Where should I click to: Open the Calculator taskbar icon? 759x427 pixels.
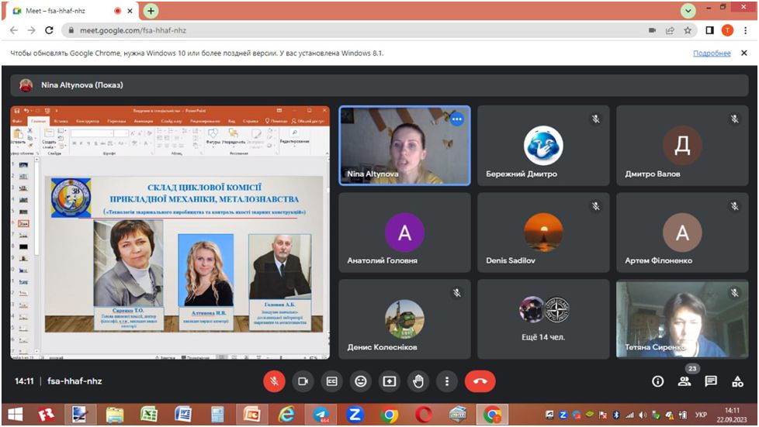click(217, 415)
